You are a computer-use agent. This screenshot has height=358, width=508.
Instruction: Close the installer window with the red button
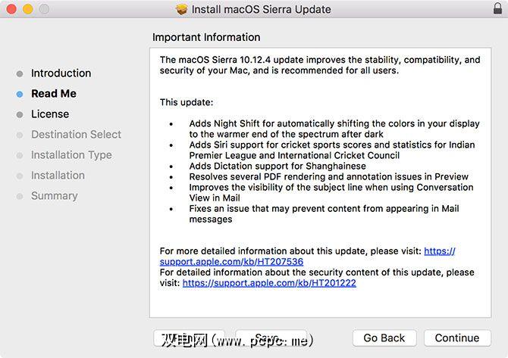(11, 9)
